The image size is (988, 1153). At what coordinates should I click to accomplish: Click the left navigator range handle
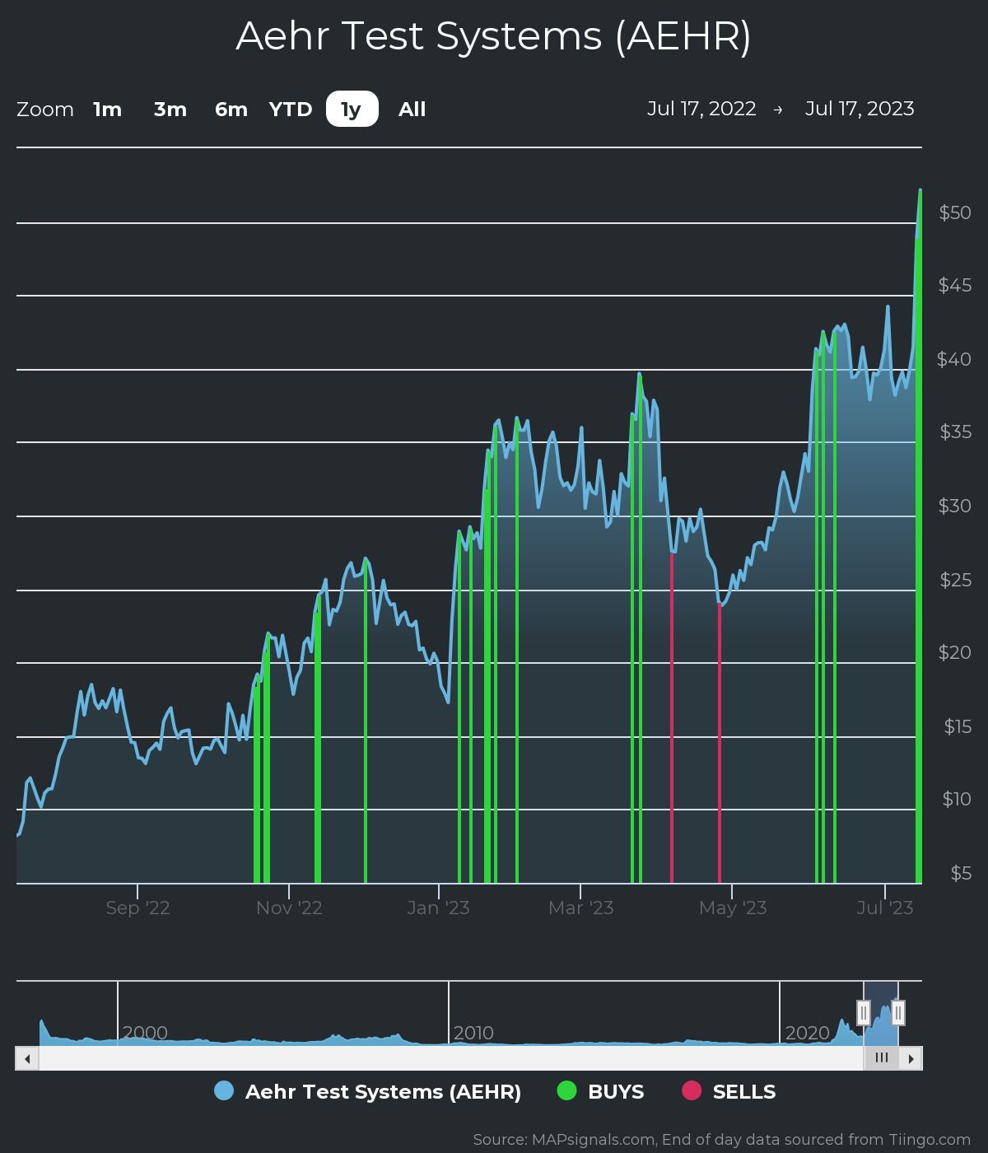(x=864, y=1013)
